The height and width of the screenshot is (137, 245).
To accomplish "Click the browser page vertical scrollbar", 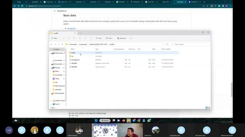I will [232, 90].
